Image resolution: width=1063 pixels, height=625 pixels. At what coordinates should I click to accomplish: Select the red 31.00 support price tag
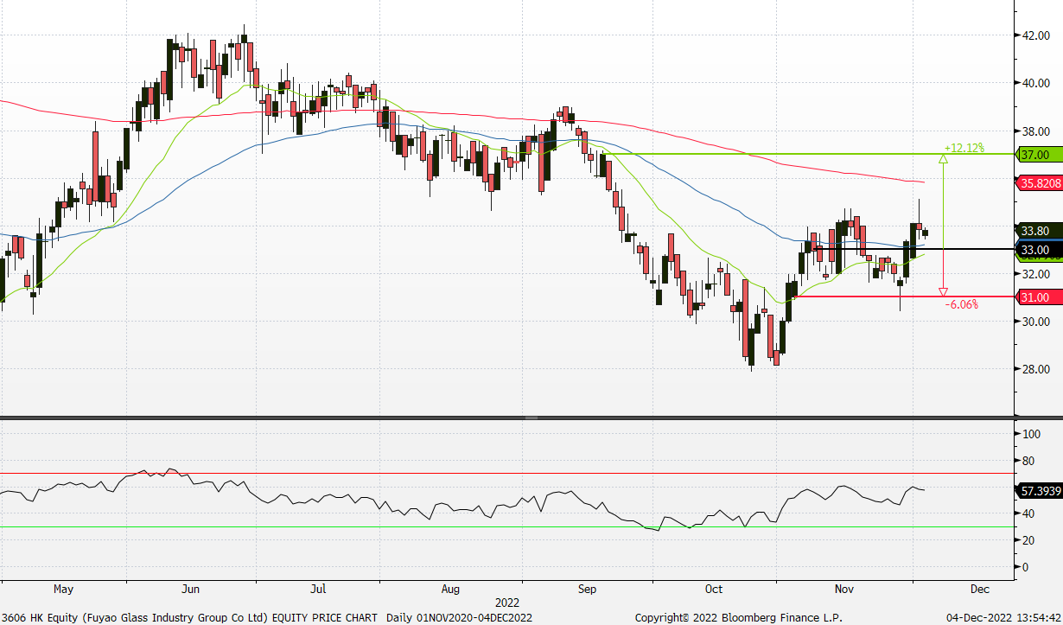[x=1036, y=297]
